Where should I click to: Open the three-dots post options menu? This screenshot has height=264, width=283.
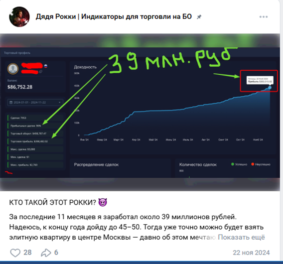[264, 17]
